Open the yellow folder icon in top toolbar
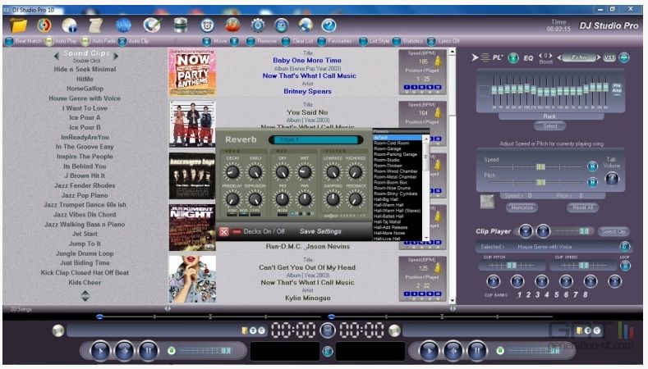This screenshot has height=369, width=648. [18, 25]
